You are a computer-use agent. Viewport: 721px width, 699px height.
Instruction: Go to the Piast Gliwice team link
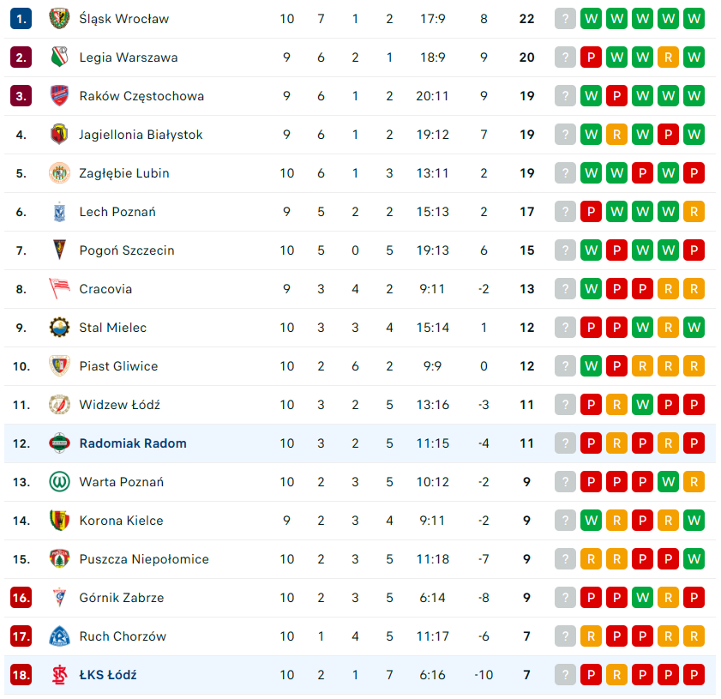118,366
